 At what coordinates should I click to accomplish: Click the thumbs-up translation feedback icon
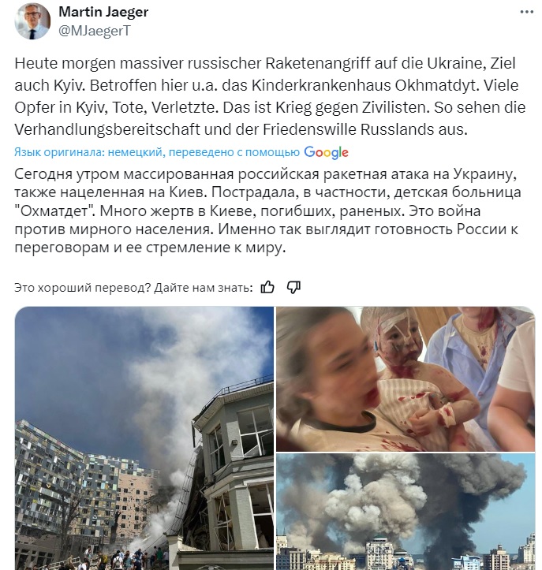point(267,288)
